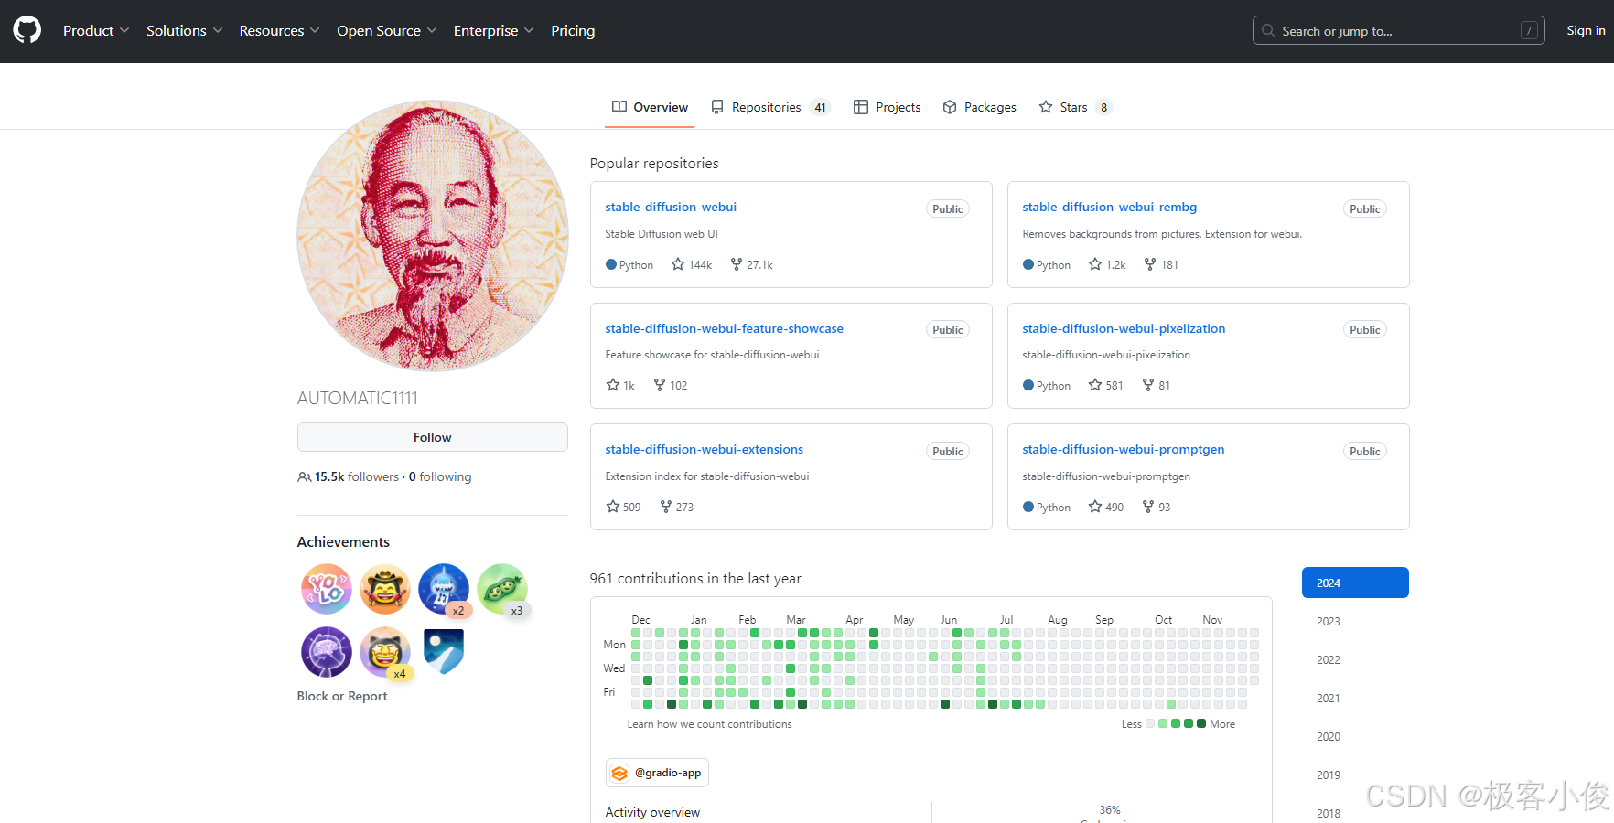Open stable-diffusion-webui-feature-showcase repository

[724, 328]
